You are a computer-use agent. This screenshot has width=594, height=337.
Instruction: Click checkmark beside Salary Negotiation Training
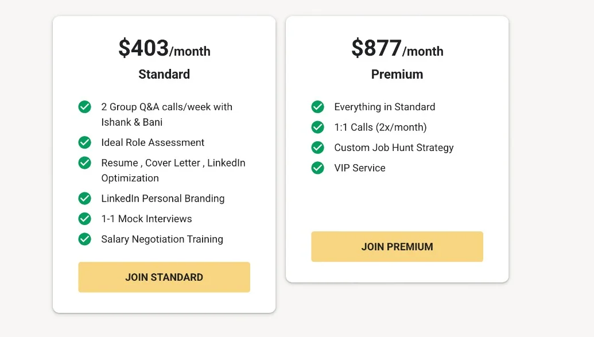[85, 239]
